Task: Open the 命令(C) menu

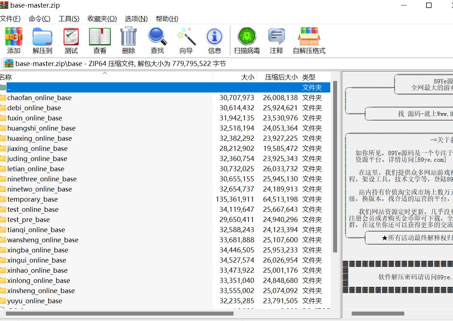Action: pos(40,18)
